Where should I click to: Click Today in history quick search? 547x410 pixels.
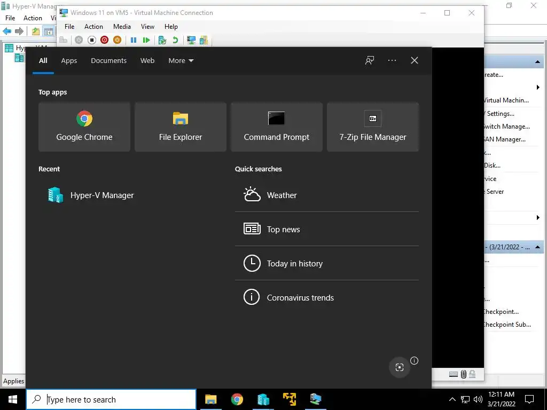pyautogui.click(x=327, y=263)
